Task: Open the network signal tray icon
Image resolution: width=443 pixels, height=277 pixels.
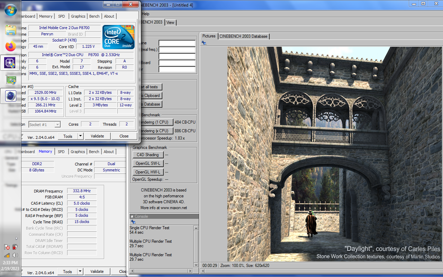Action: click(x=7, y=256)
